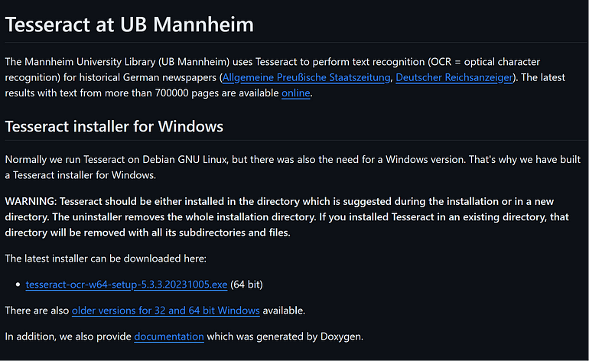Click the word 'Doxygen' in the last line
This screenshot has width=589, height=361.
pyautogui.click(x=342, y=337)
